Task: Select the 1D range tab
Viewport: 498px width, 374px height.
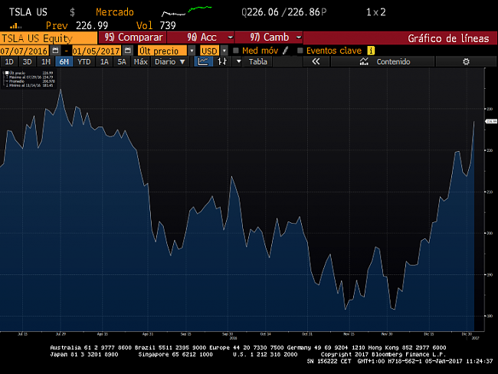Action: coord(9,61)
